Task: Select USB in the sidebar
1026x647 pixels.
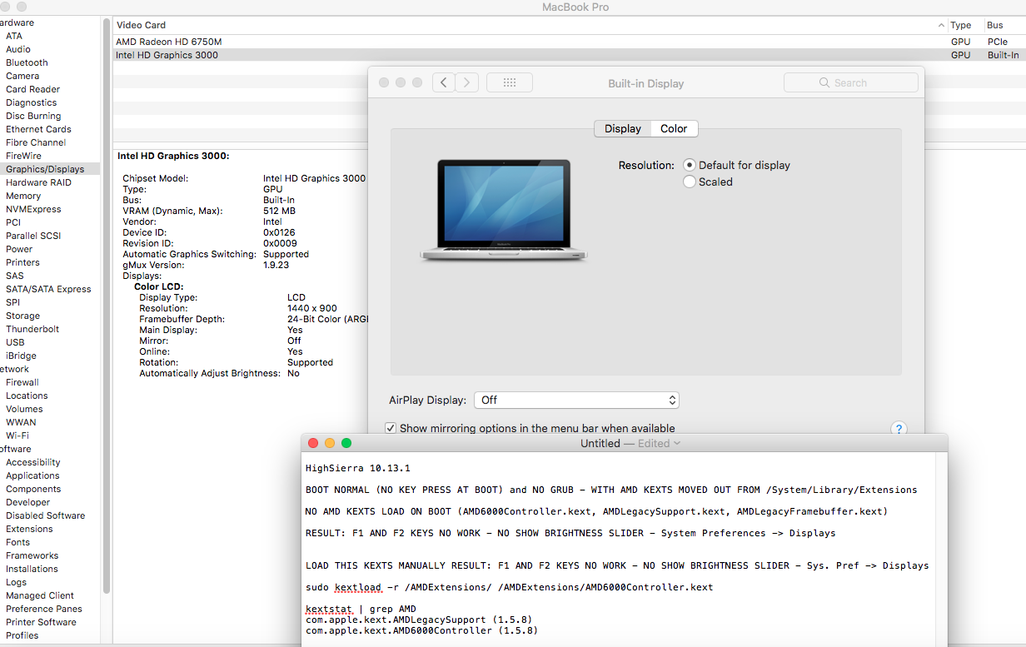Action: point(15,342)
